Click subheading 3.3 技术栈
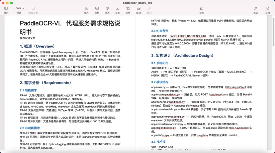 click(x=158, y=142)
